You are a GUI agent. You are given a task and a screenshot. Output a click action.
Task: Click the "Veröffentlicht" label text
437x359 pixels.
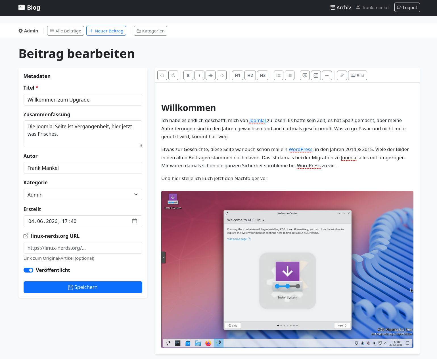coord(53,270)
